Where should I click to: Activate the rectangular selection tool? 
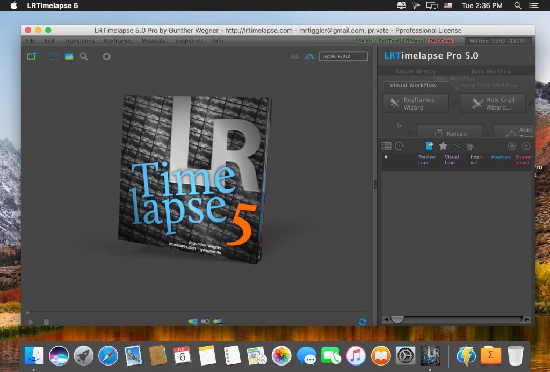[x=53, y=56]
